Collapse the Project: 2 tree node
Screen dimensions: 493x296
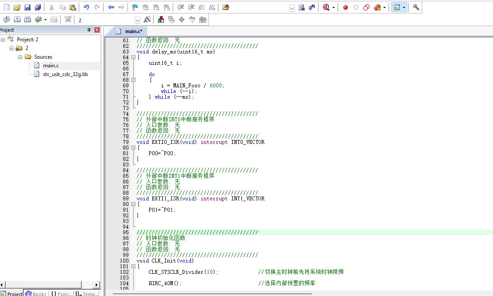pyautogui.click(x=3, y=40)
